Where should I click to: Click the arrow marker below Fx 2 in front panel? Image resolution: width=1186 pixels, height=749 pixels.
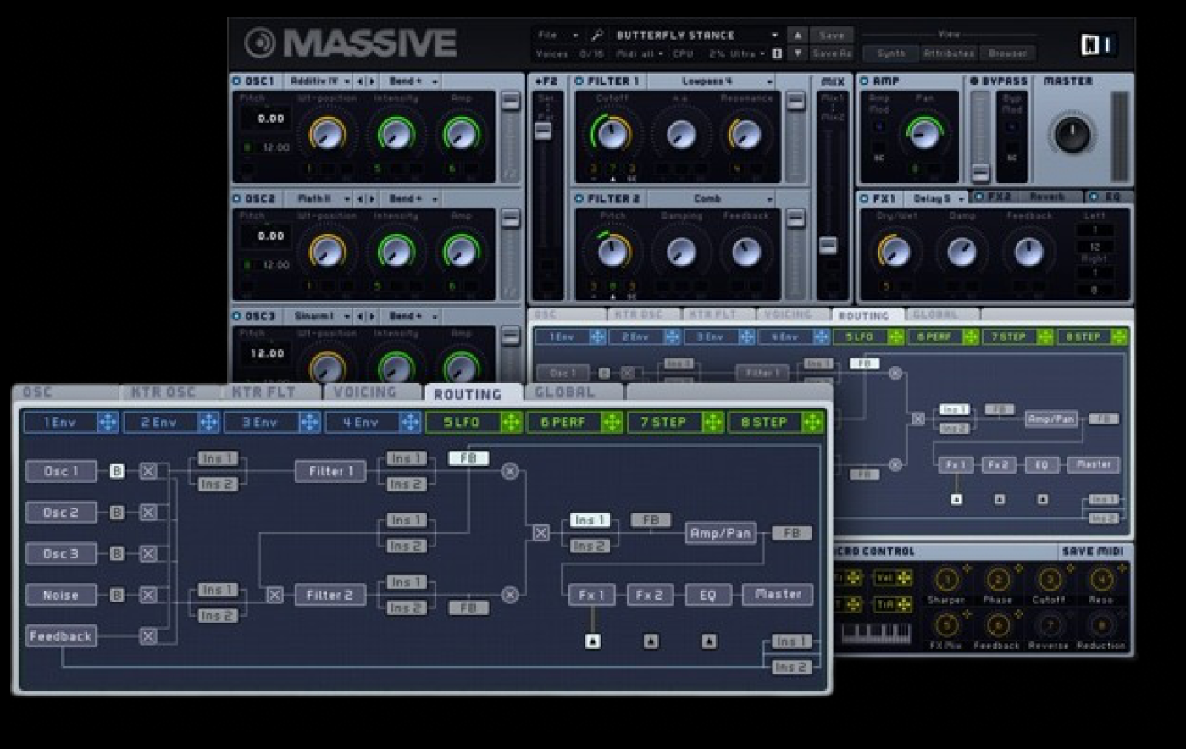[x=651, y=641]
